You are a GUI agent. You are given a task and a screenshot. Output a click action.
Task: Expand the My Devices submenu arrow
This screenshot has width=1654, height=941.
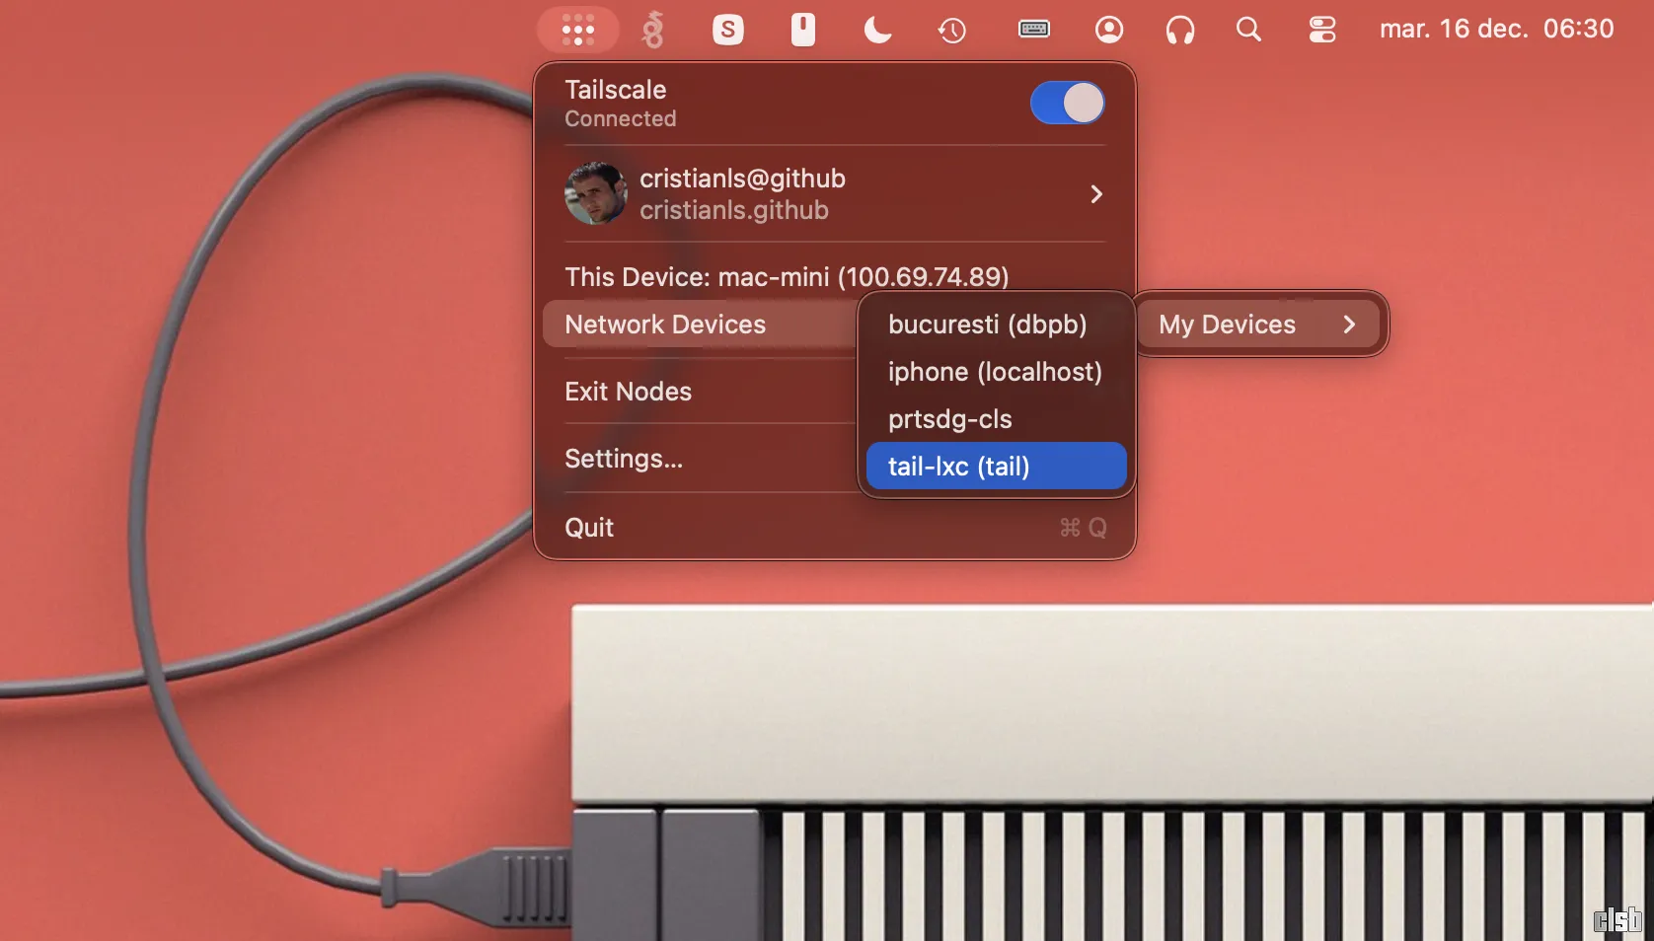pyautogui.click(x=1348, y=325)
